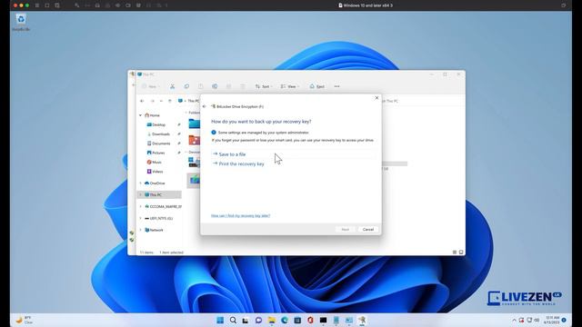Open 'How can I find my recovery key later?' link
This screenshot has height=327, width=582.
240,216
